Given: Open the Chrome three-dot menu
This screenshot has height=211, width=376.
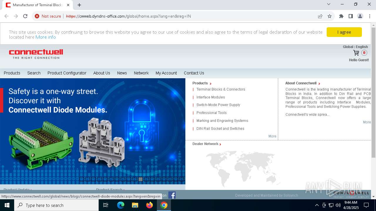Looking at the screenshot, I should click(x=369, y=16).
